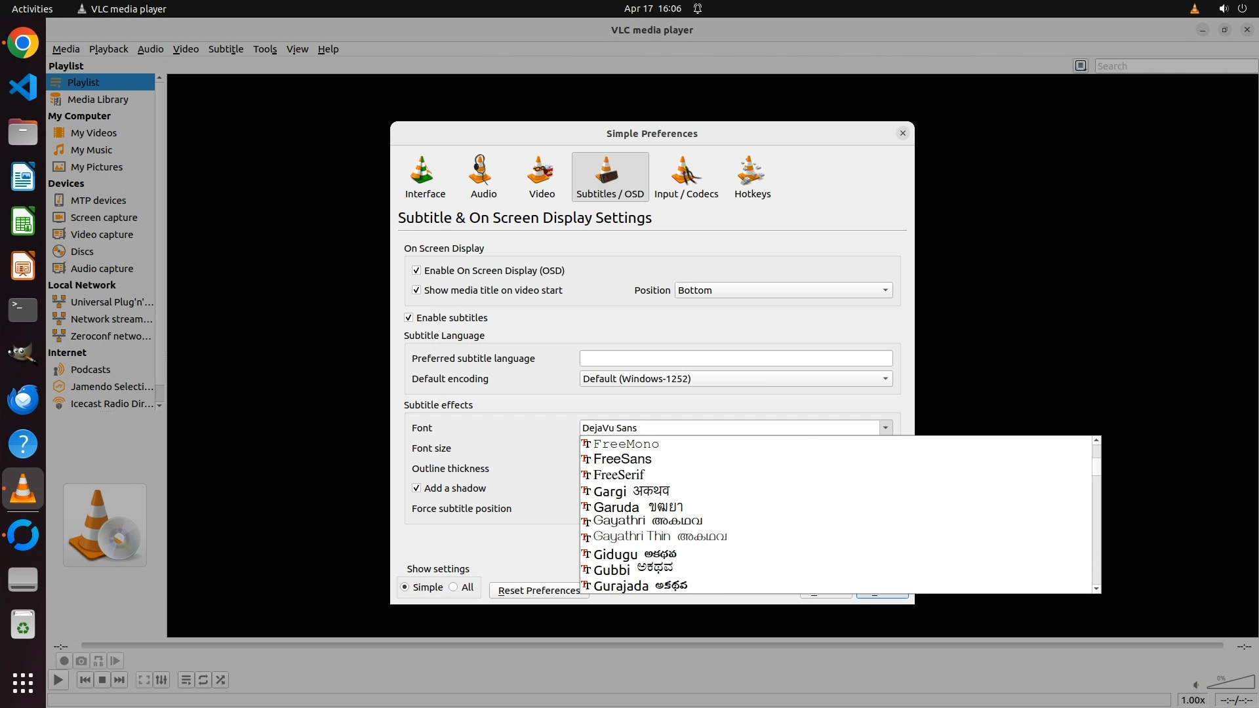Open the Hotkeys preferences icon
The height and width of the screenshot is (708, 1259).
coord(752,176)
